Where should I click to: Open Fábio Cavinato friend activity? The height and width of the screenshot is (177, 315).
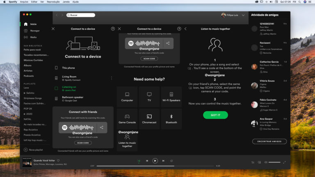(269, 105)
